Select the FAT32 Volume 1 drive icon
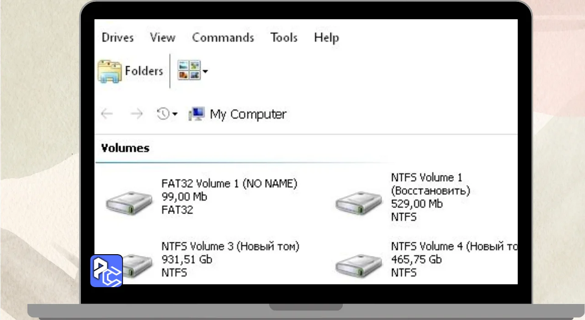585x320 pixels. click(x=129, y=203)
